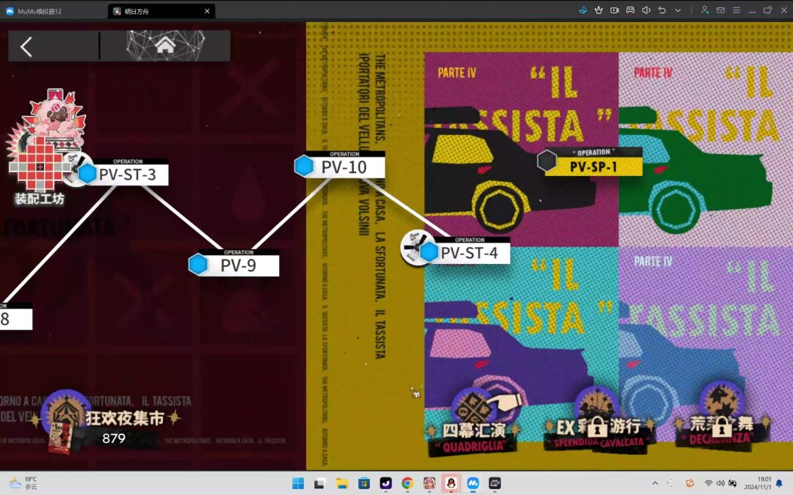Click the emulator volume icon
The width and height of the screenshot is (793, 495).
(646, 10)
